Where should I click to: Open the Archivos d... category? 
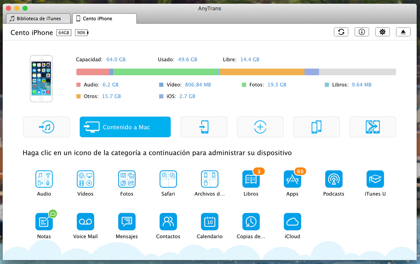click(x=210, y=179)
